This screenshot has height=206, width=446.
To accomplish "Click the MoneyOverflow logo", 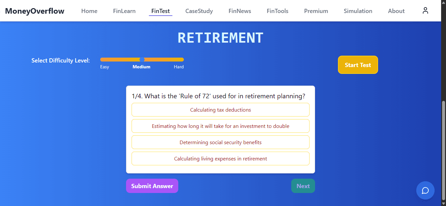I will point(35,11).
